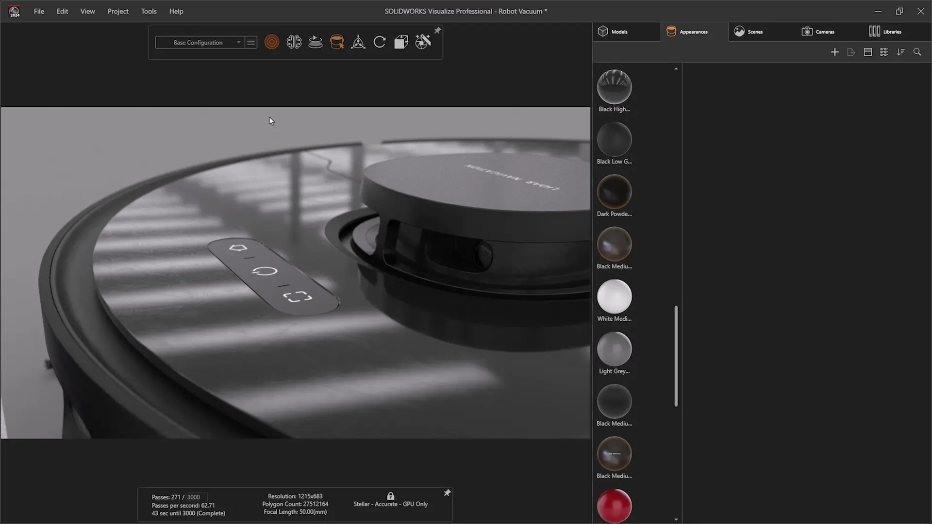Click the render target icon in toolbar
This screenshot has width=932, height=524.
coord(272,42)
